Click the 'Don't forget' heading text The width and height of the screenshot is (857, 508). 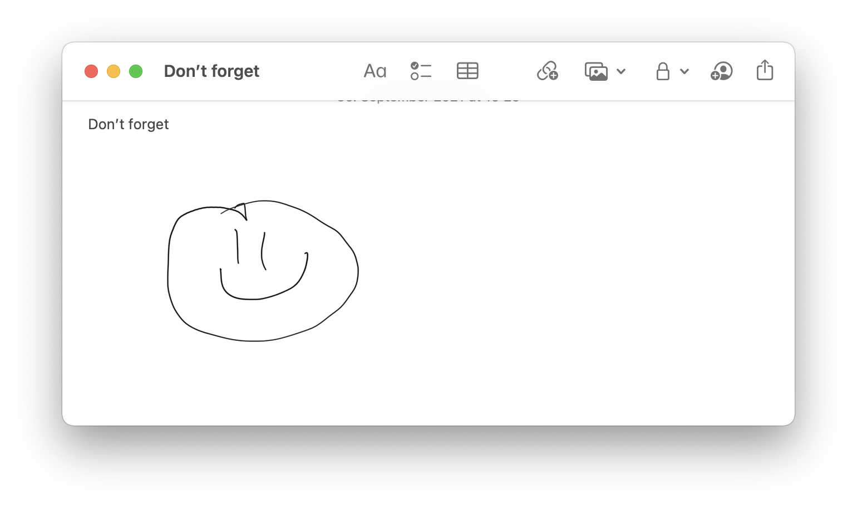click(128, 124)
